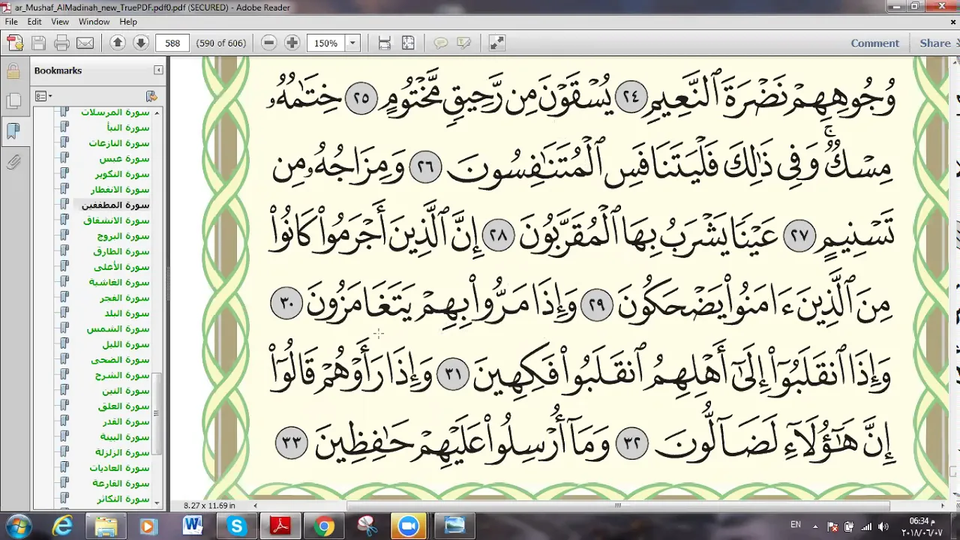Select the bookmark سورة القدر
The width and height of the screenshot is (960, 540).
[125, 421]
